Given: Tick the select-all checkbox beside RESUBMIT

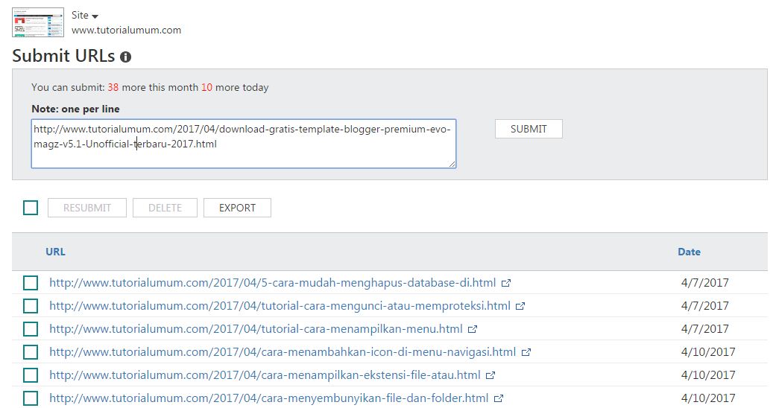Looking at the screenshot, I should click(31, 208).
